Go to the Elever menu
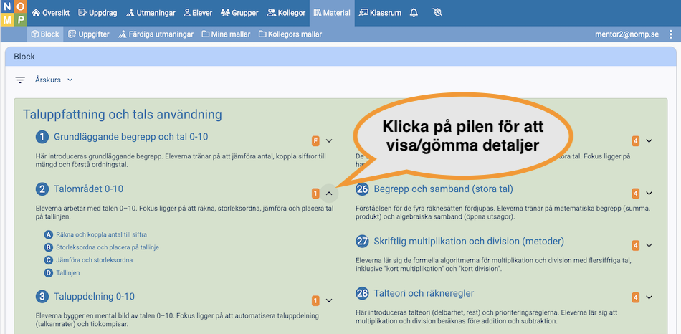Image resolution: width=681 pixels, height=334 pixels. coord(197,13)
